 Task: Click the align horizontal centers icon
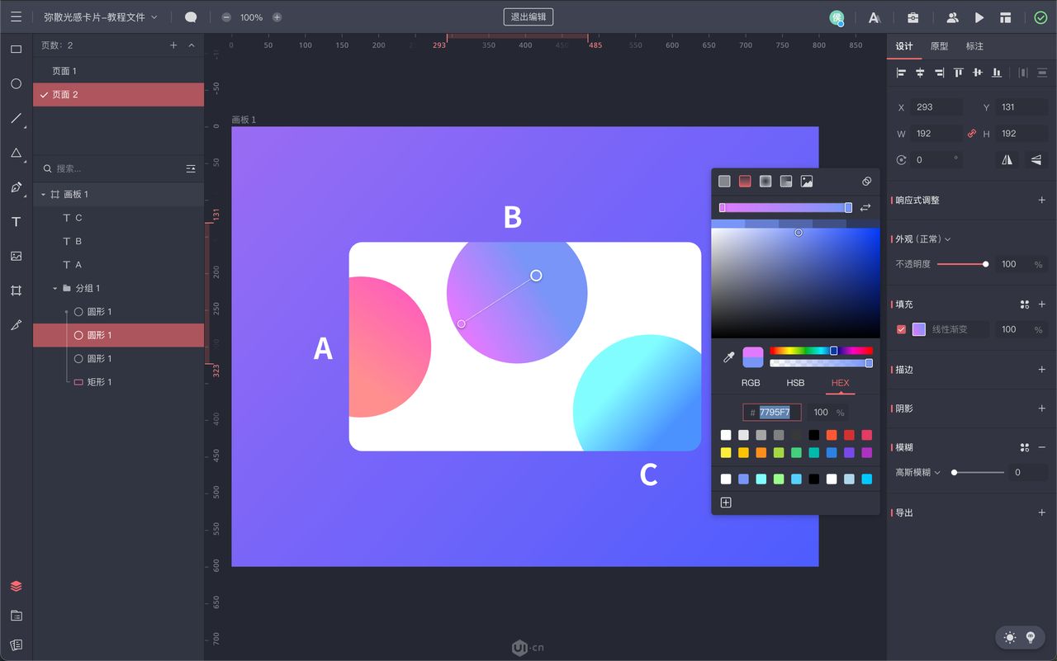(920, 73)
